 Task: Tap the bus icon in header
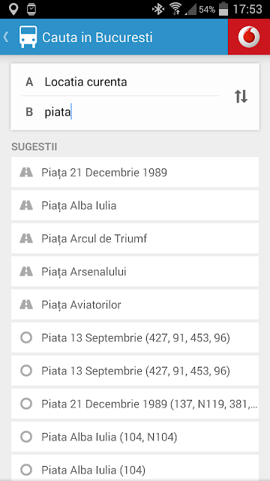tap(28, 37)
